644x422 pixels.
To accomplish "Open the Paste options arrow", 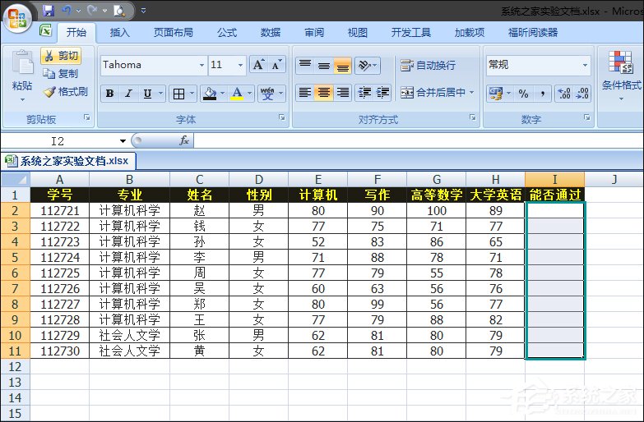I will tap(22, 99).
